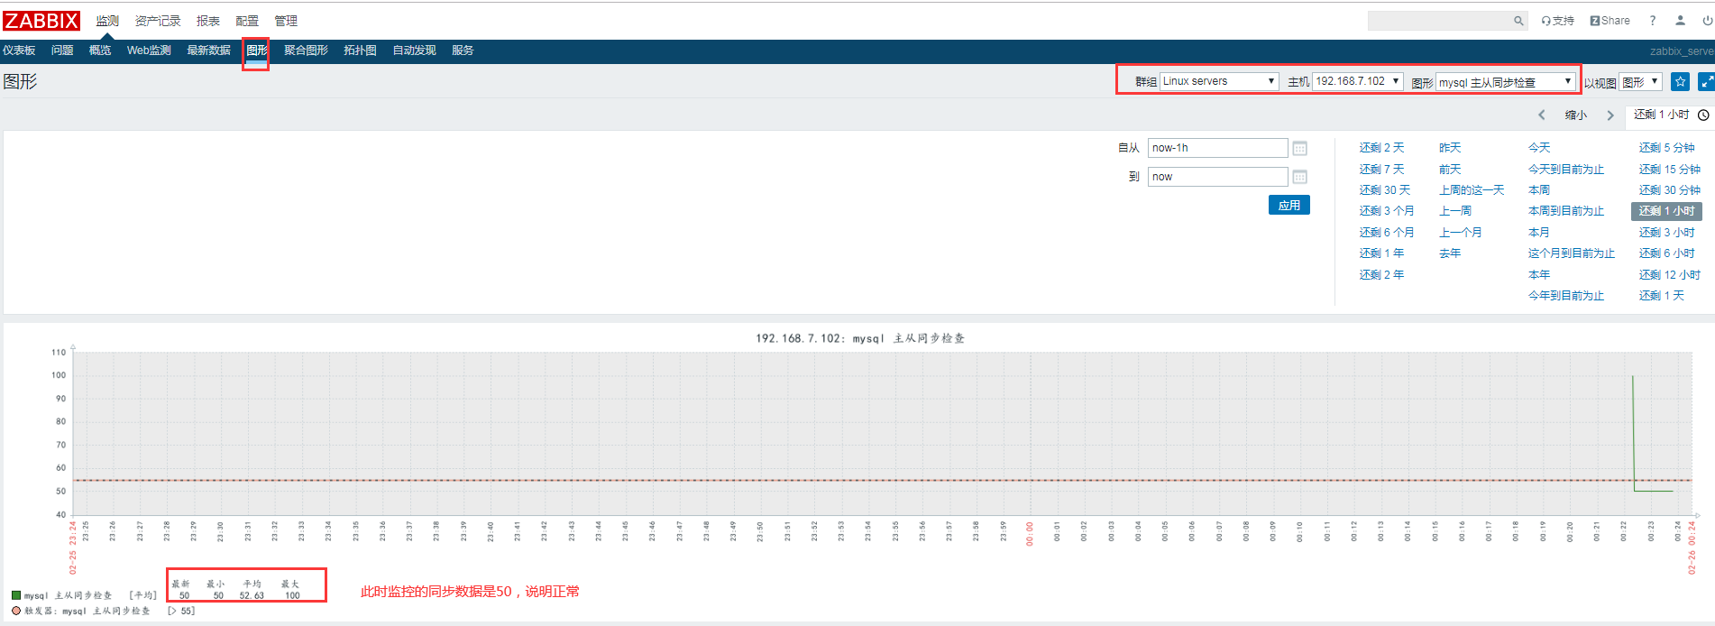Open the 配置 top menu

[247, 21]
